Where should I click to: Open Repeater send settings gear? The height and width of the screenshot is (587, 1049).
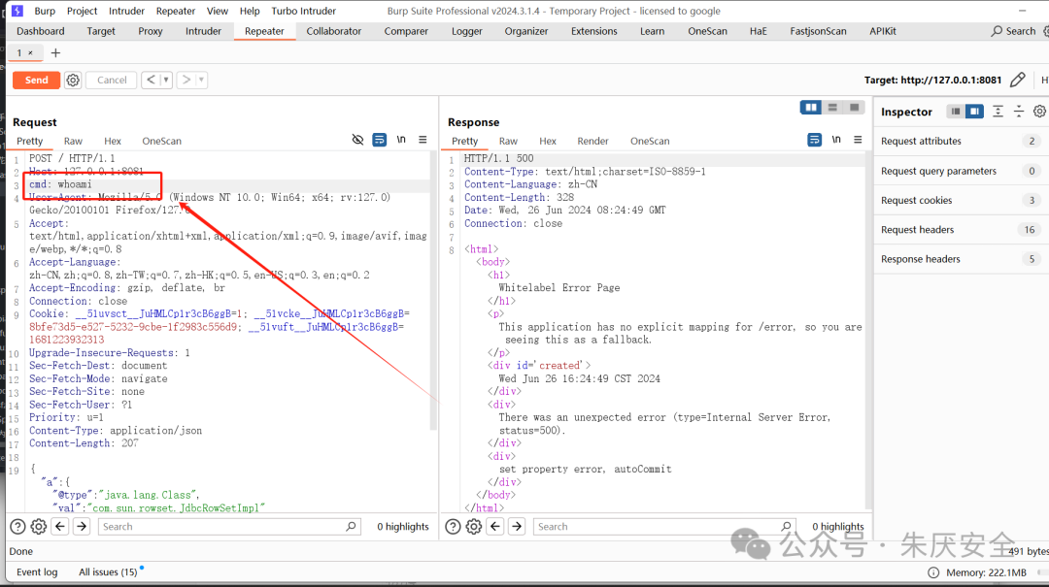[73, 81]
